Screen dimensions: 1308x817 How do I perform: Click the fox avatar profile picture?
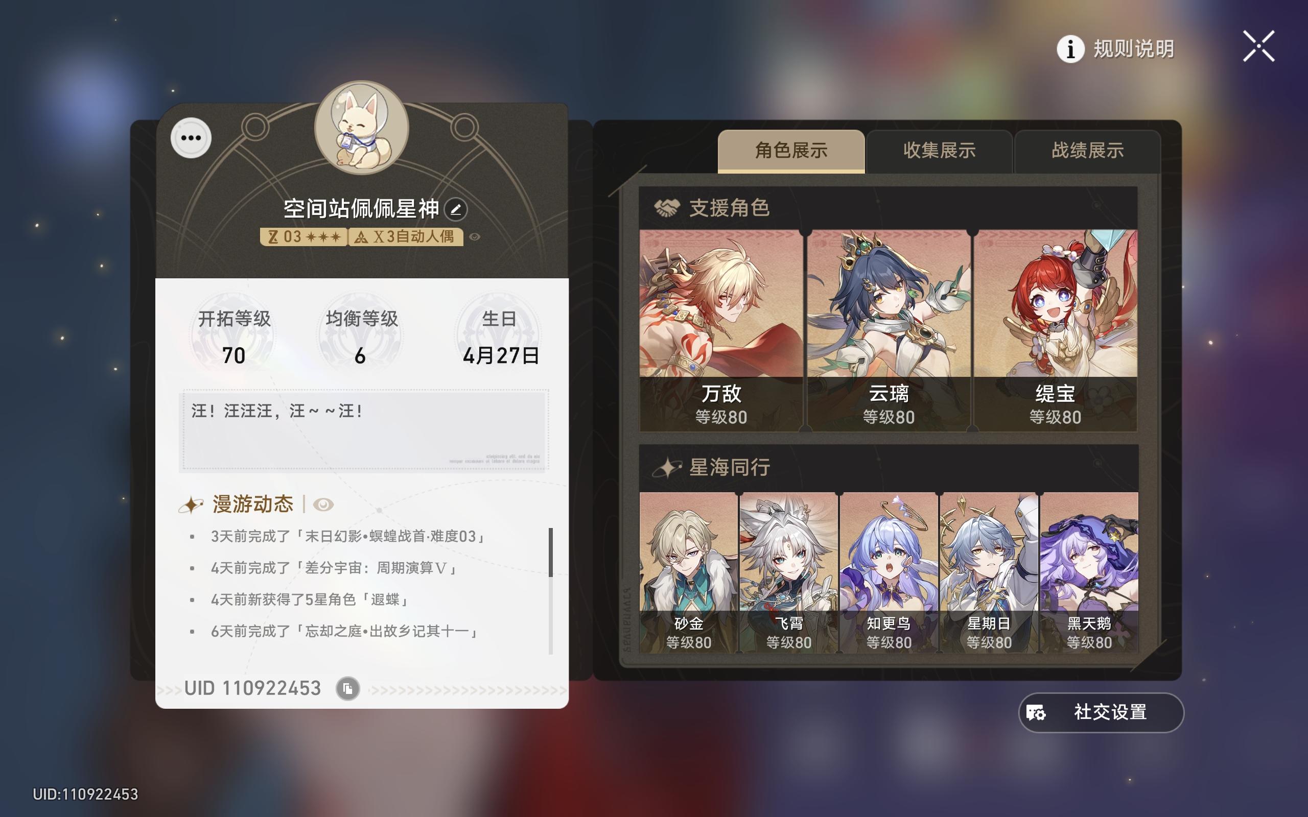coord(362,128)
